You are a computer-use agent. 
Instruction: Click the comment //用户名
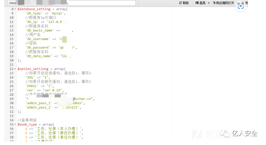33,35
